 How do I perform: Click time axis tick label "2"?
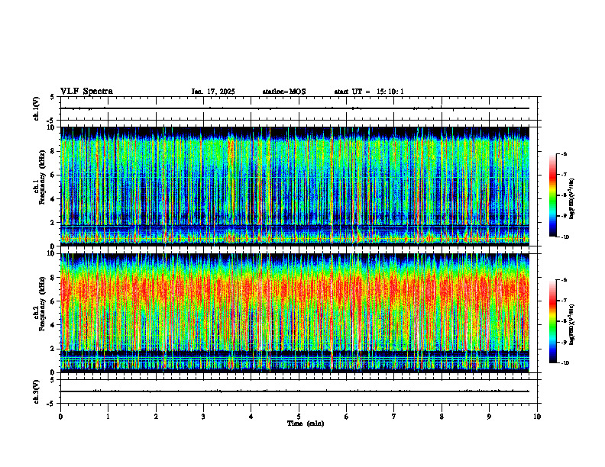156,417
